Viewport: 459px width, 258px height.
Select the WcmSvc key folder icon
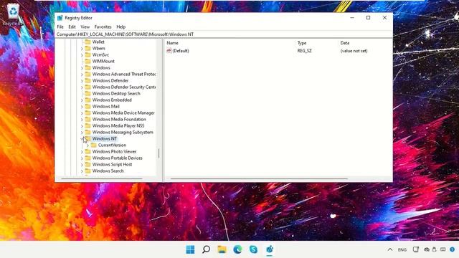pyautogui.click(x=87, y=54)
